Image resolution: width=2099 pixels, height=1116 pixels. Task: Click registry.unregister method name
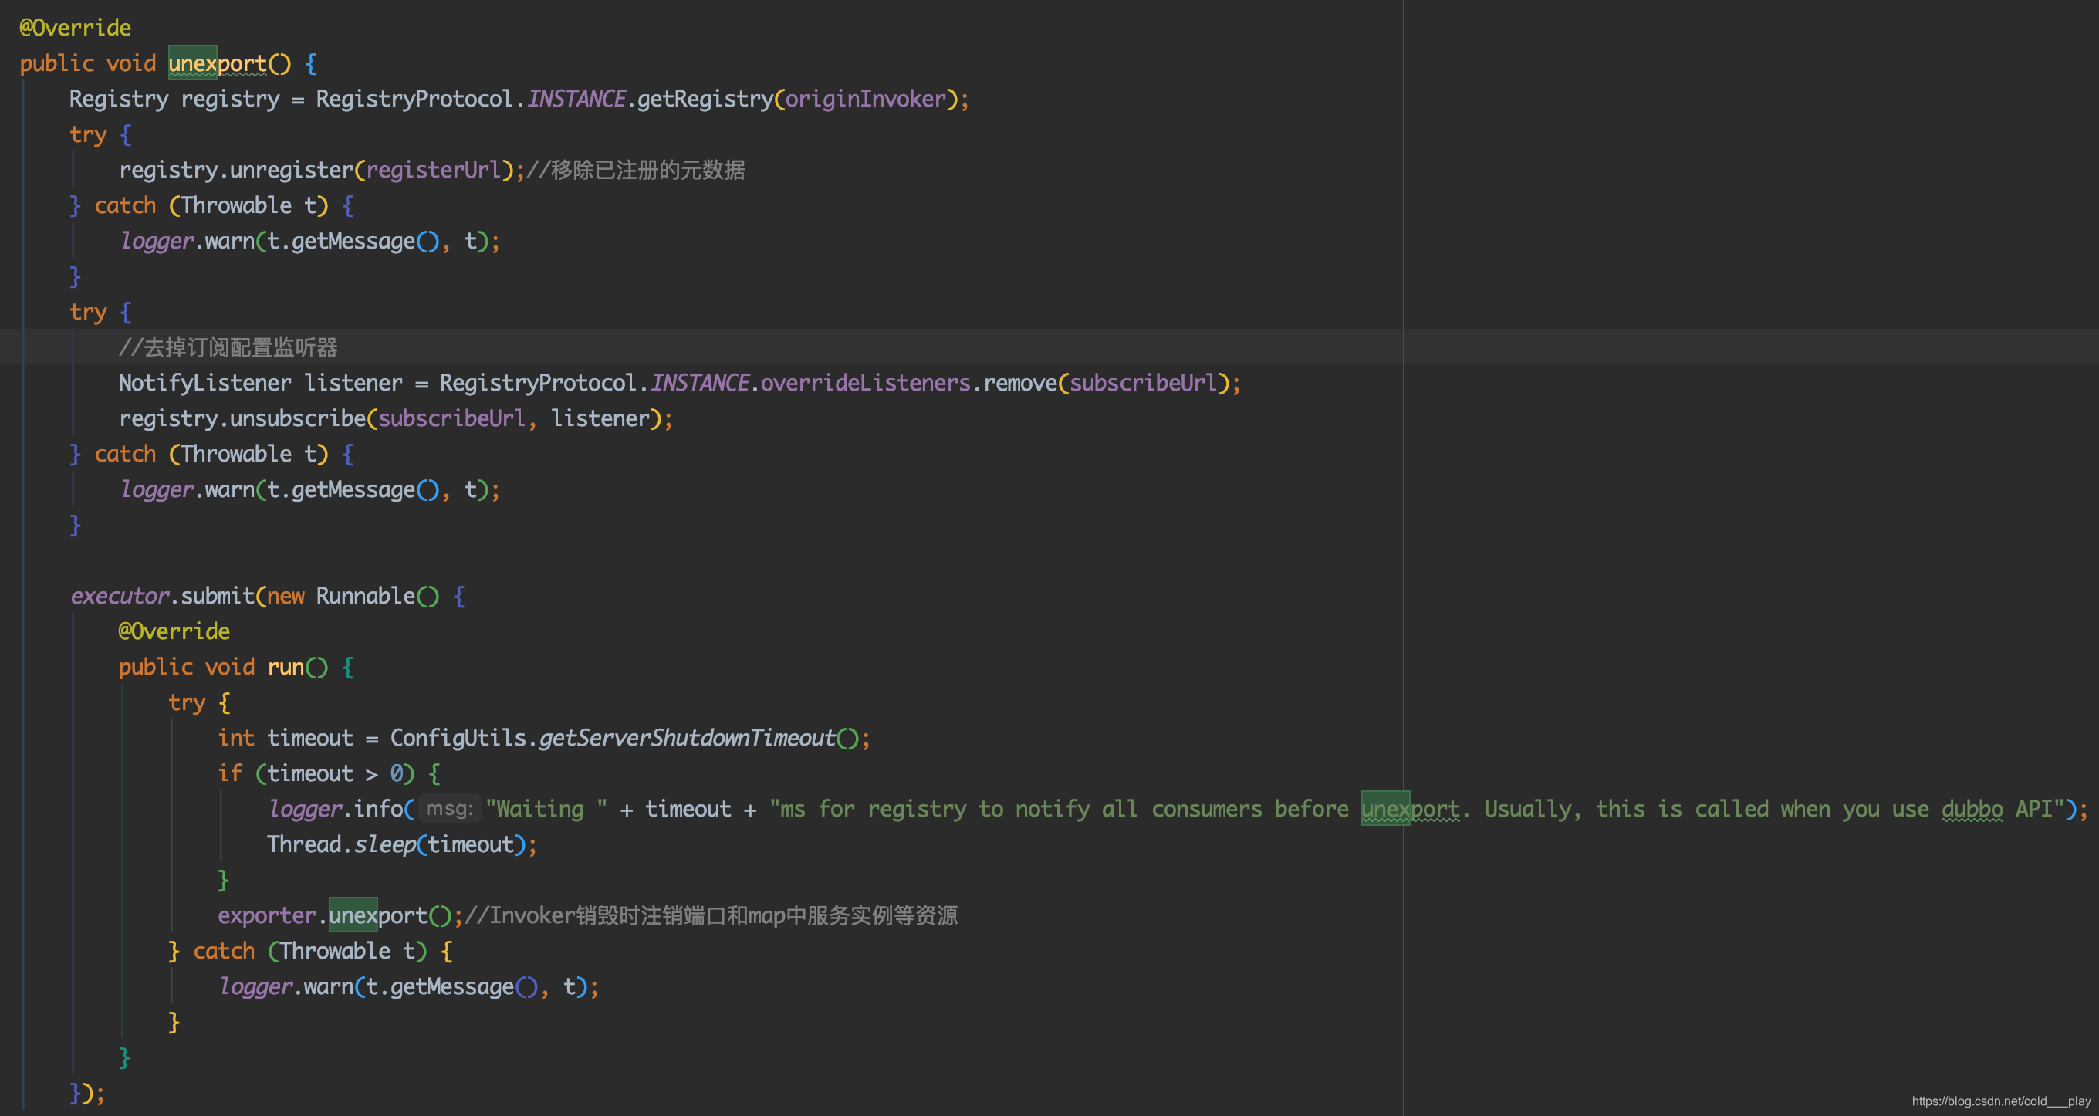point(292,171)
